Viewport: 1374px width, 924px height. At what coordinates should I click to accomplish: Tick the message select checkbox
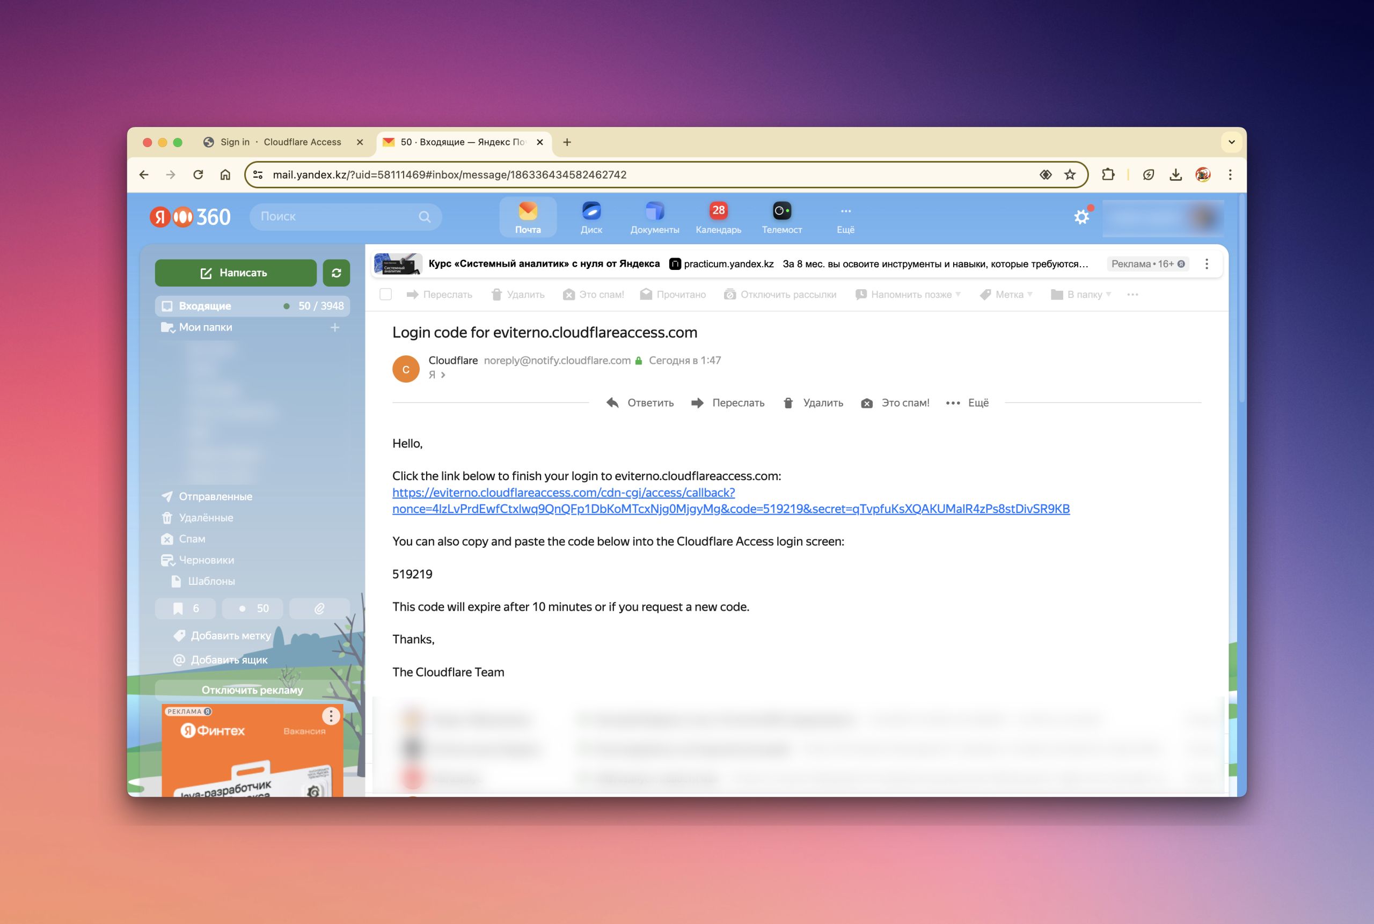coord(385,294)
